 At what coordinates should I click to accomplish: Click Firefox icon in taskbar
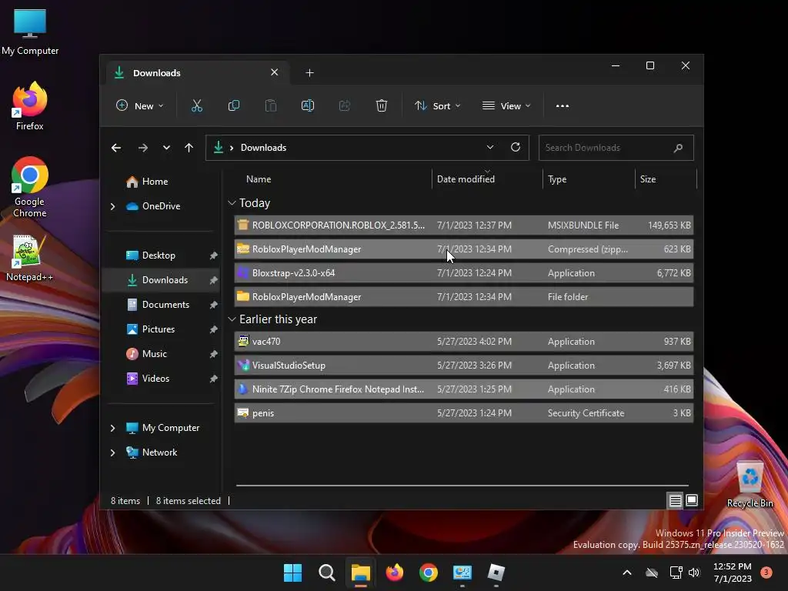click(395, 573)
